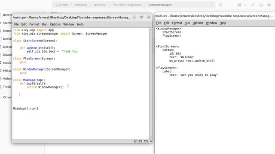The image size is (275, 154).
Task: Open Edit menu in main.kv window
Action: 166,23
